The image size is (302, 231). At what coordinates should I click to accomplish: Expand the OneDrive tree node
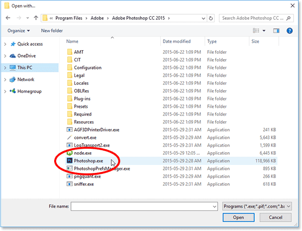[5, 56]
